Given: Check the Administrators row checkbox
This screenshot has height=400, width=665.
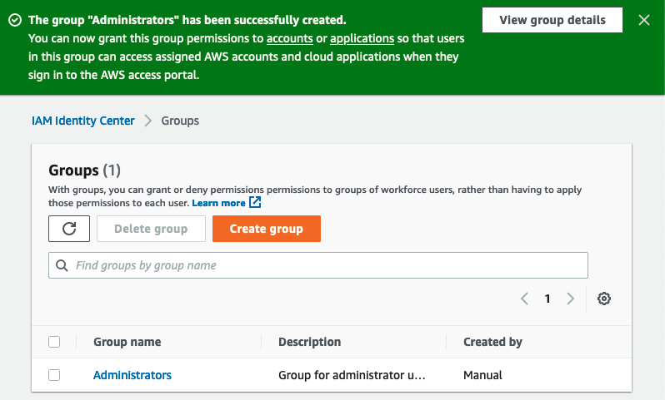Looking at the screenshot, I should (x=54, y=375).
